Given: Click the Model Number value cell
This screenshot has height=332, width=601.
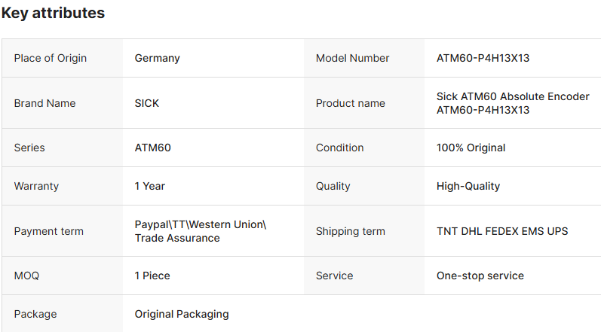Looking at the screenshot, I should pyautogui.click(x=483, y=58).
